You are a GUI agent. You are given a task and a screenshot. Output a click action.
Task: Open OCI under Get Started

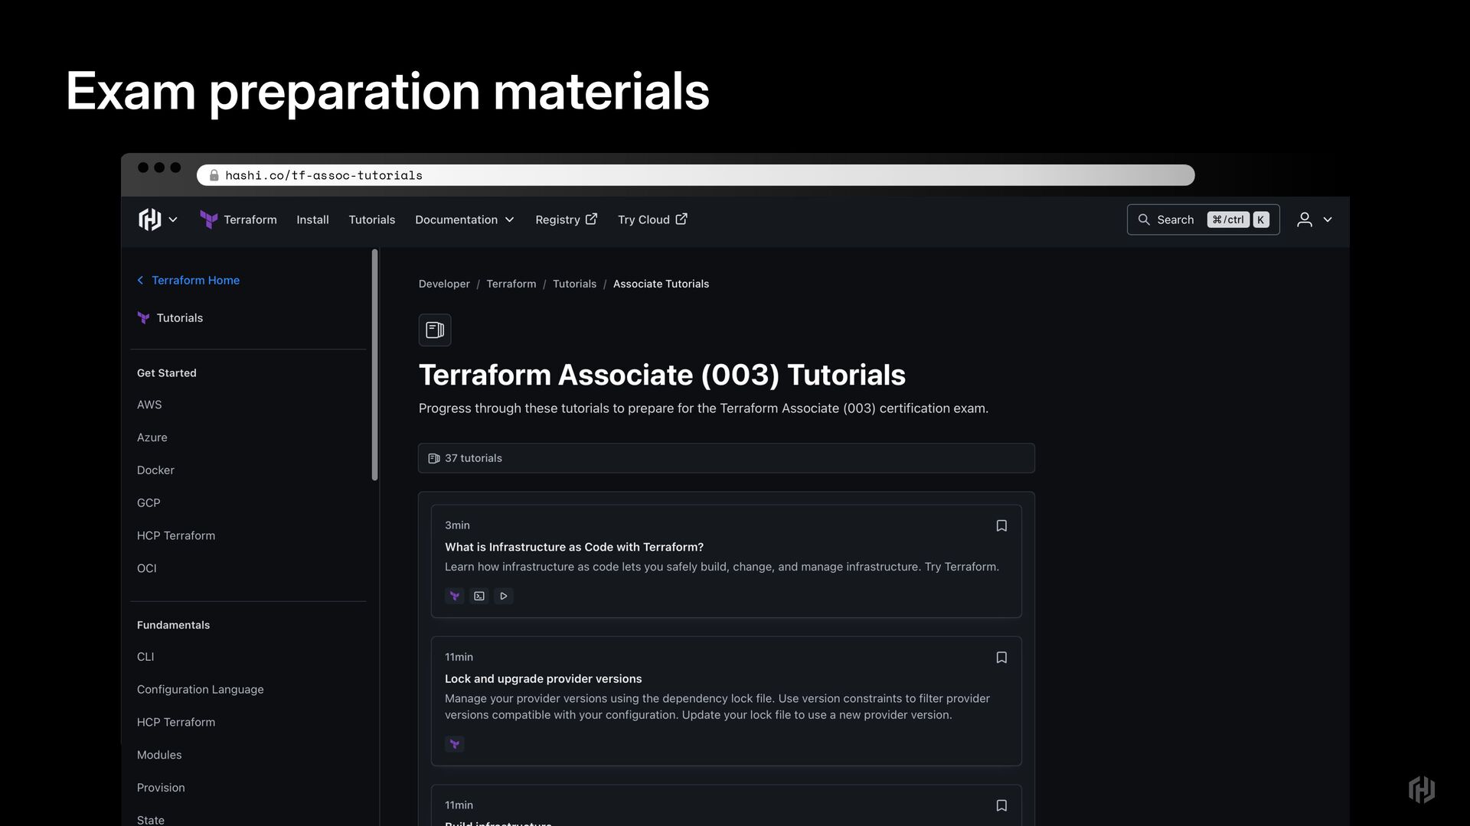pos(146,568)
